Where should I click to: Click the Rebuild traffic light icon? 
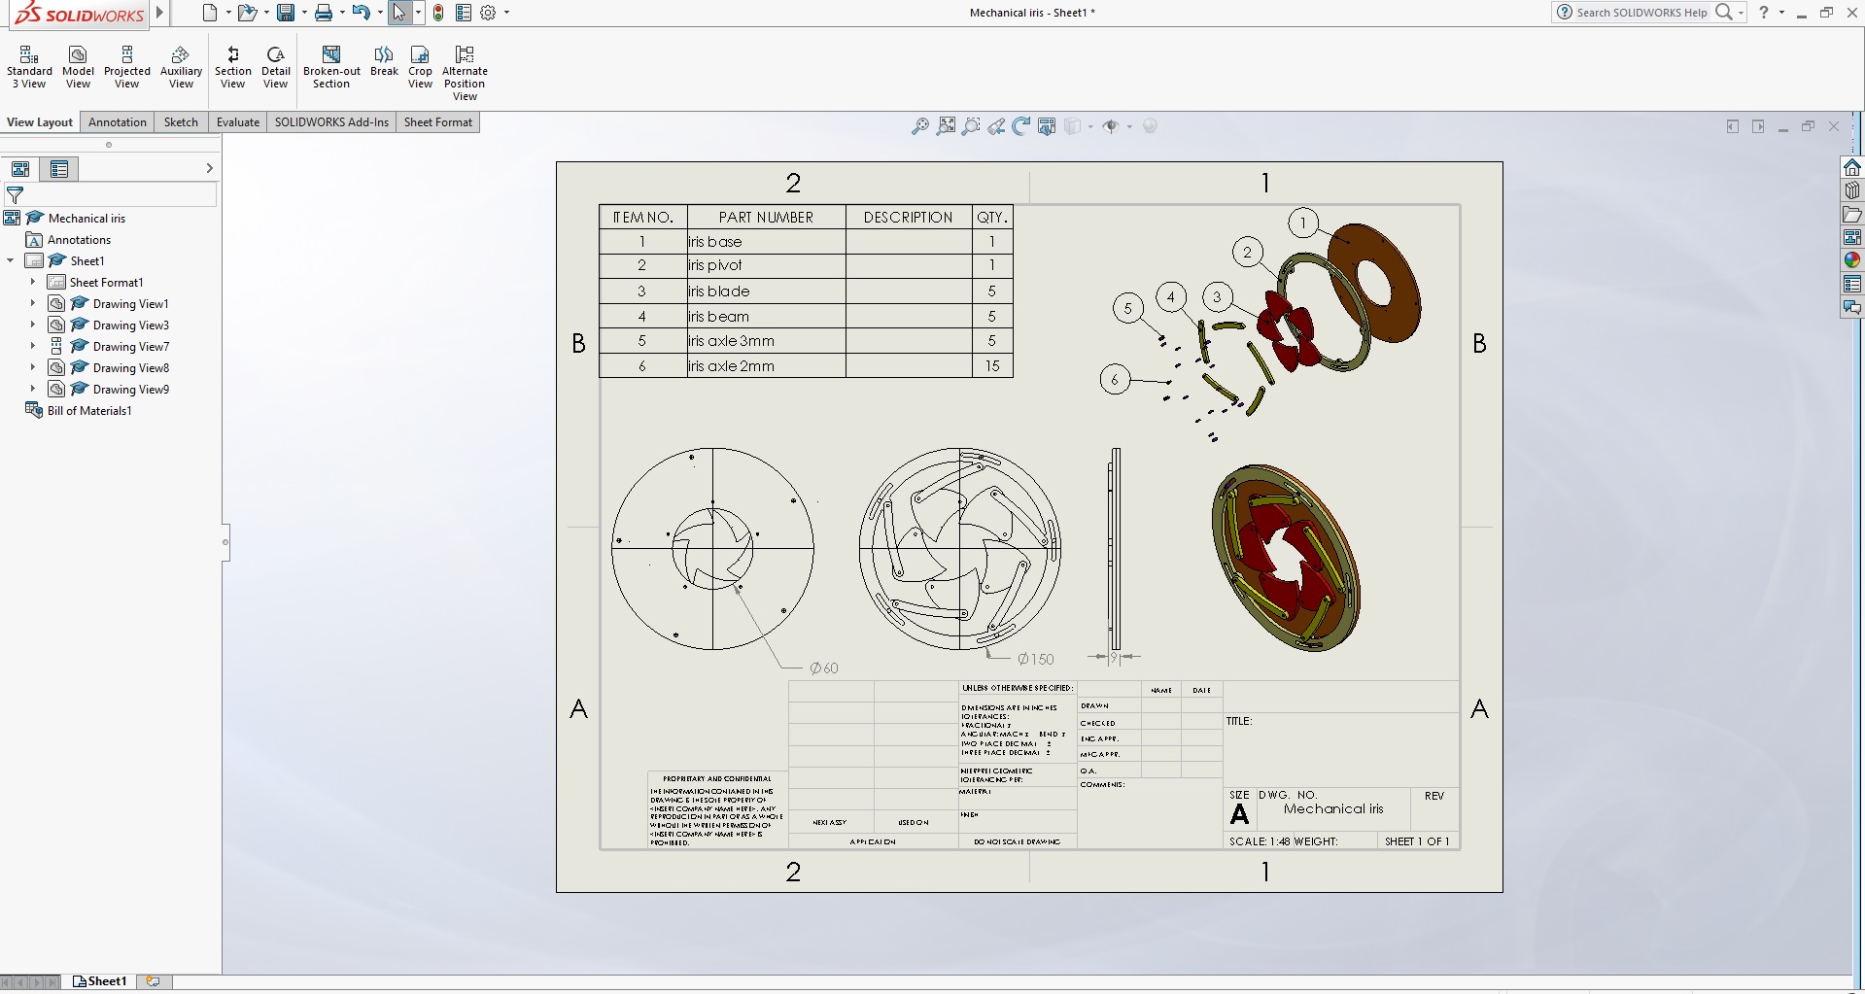[438, 13]
